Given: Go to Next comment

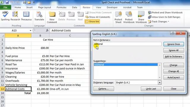Looking at the screenshot, I should pyautogui.click(x=80, y=16).
